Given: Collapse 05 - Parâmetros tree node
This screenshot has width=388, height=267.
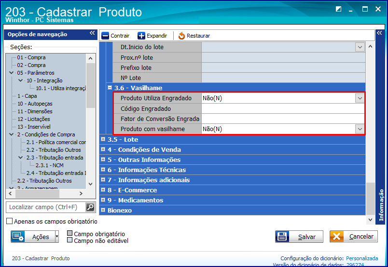Looking at the screenshot, I should [12, 73].
